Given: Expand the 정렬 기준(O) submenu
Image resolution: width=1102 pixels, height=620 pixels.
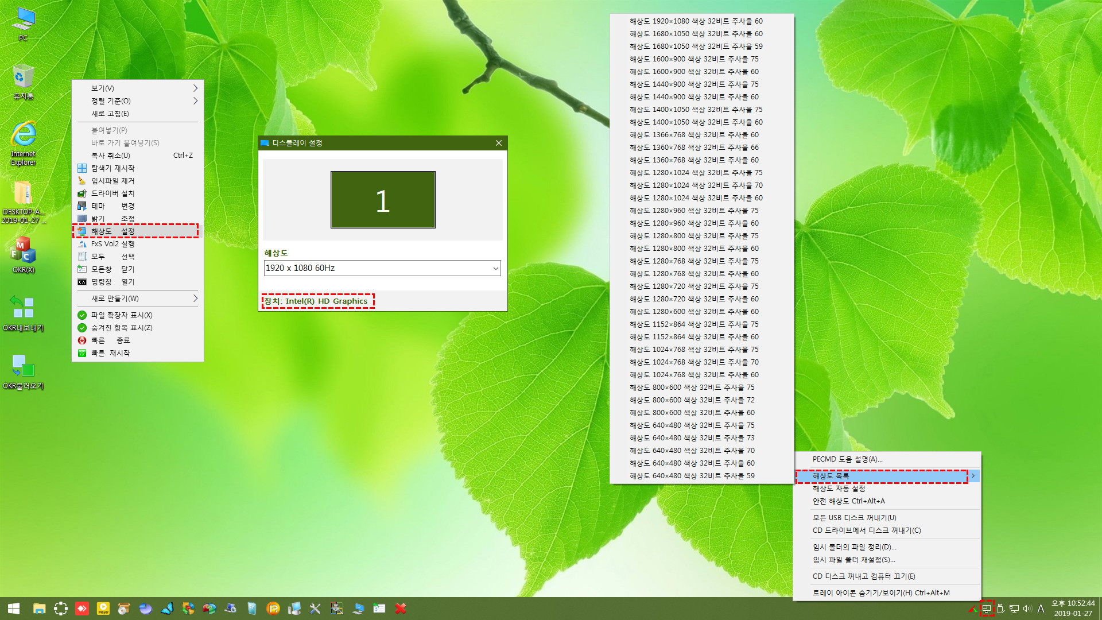Looking at the screenshot, I should (x=138, y=101).
